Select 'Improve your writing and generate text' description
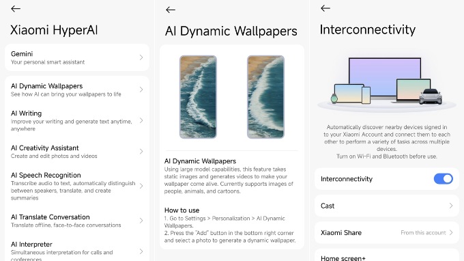The height and width of the screenshot is (261, 464). [x=72, y=125]
